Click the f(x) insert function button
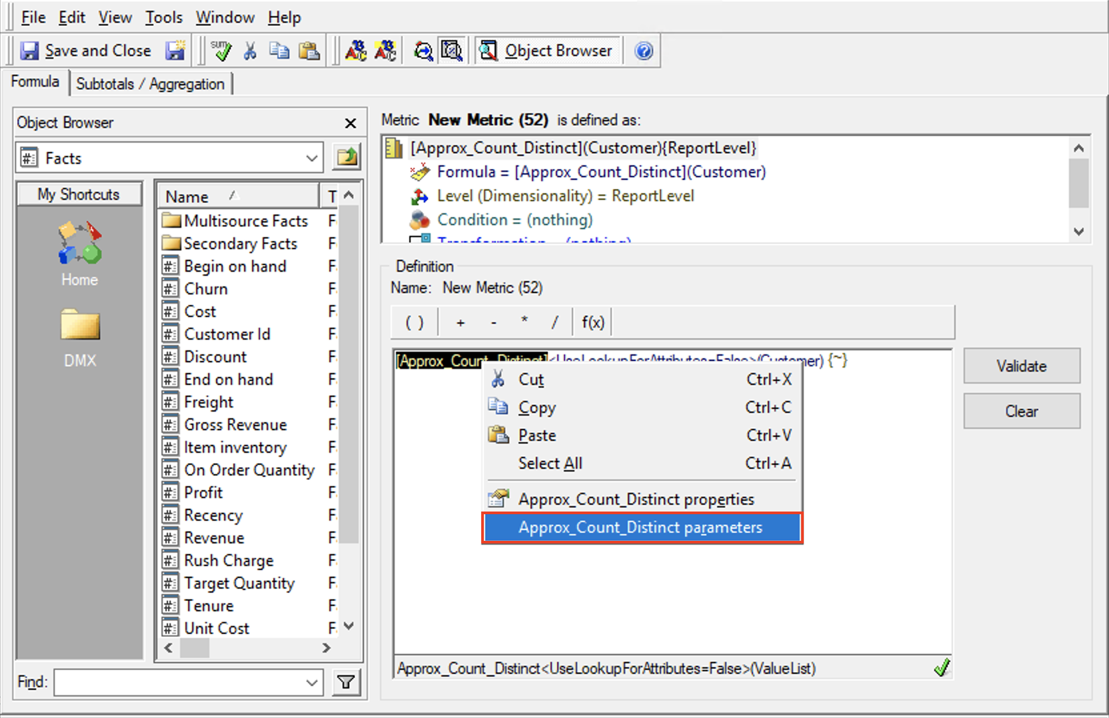 coord(592,322)
